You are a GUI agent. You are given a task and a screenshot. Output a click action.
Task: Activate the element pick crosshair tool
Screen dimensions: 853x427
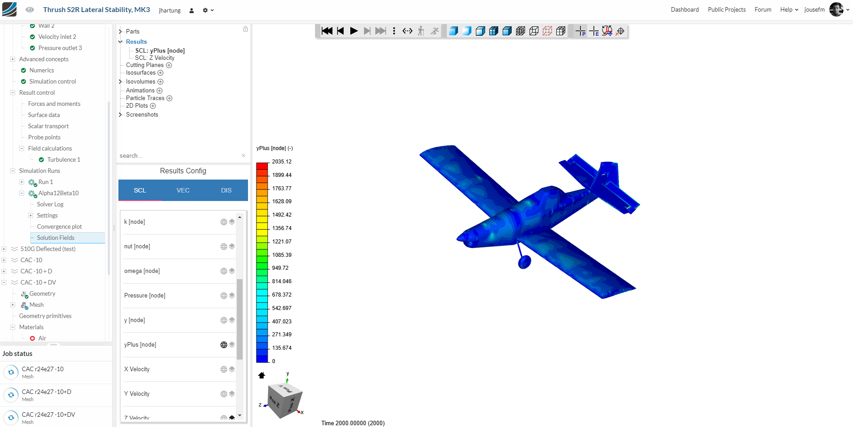[x=594, y=31]
